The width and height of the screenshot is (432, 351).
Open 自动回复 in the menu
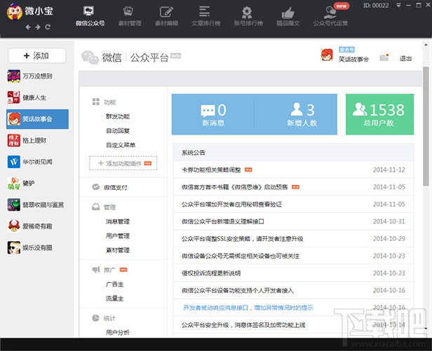click(118, 131)
